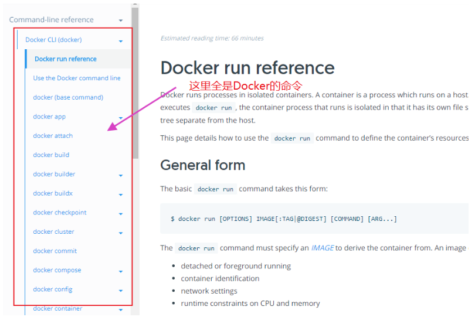Screen dimensions: 475x317
Task: Collapse the Docker CLI (docker) arrow
Action: point(121,41)
